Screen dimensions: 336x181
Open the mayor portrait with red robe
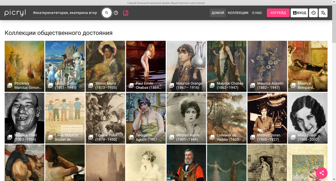pos(187,163)
